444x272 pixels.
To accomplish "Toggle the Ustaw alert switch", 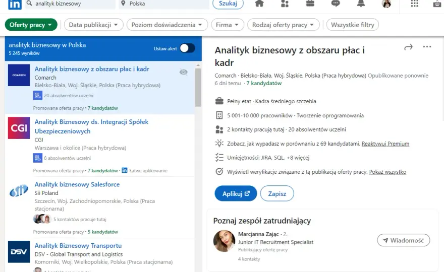I will (x=187, y=48).
